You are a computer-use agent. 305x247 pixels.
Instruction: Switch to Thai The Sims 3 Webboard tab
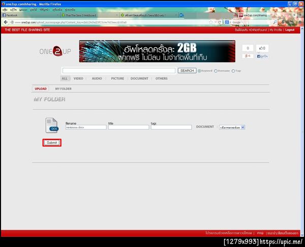pos(89,15)
